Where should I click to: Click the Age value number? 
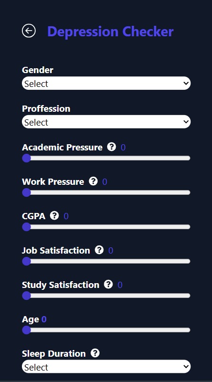[44, 319]
